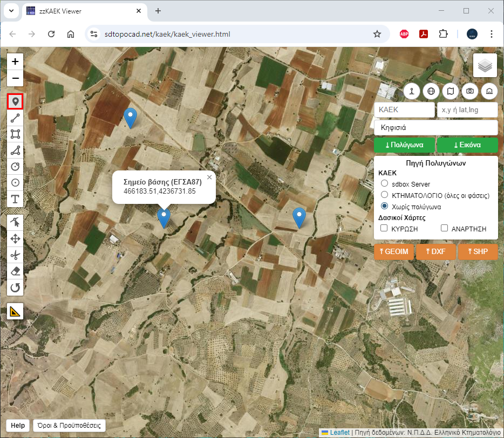Open the Κηφισιά location field

click(x=435, y=128)
